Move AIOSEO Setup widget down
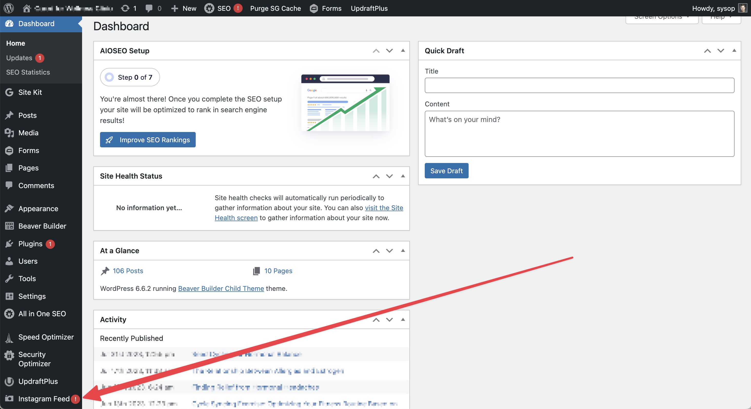The width and height of the screenshot is (751, 409). click(389, 51)
